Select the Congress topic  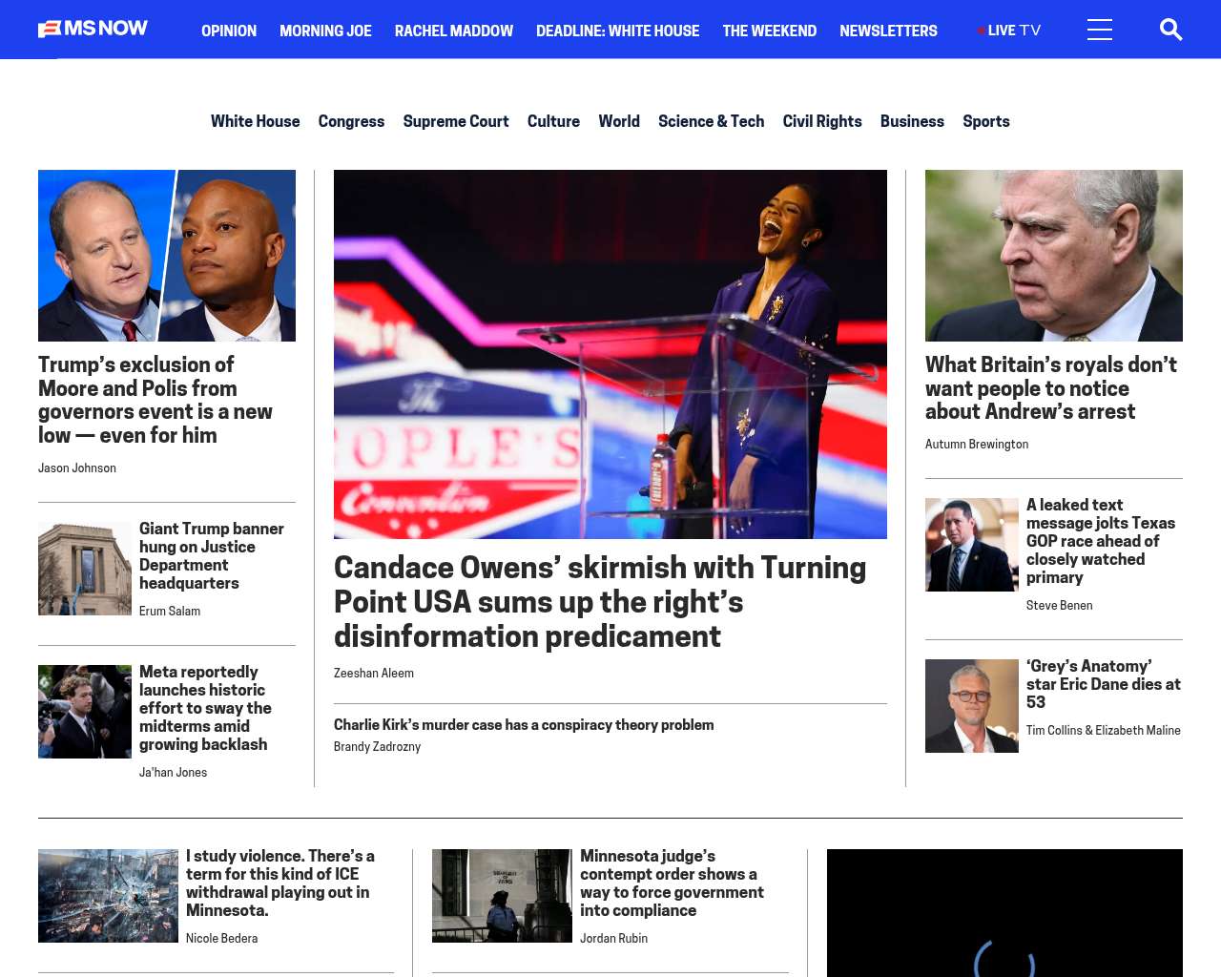click(x=351, y=121)
